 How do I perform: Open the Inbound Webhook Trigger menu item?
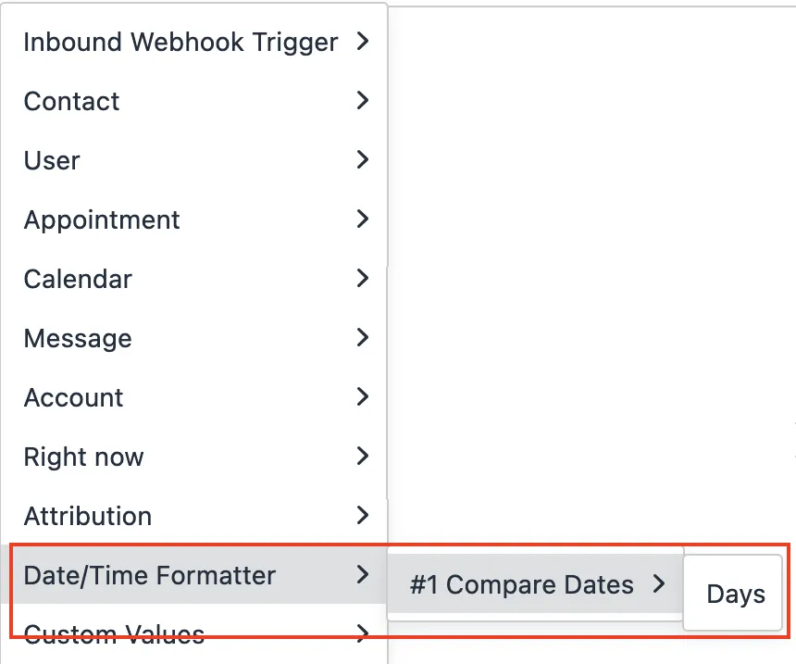click(x=180, y=42)
